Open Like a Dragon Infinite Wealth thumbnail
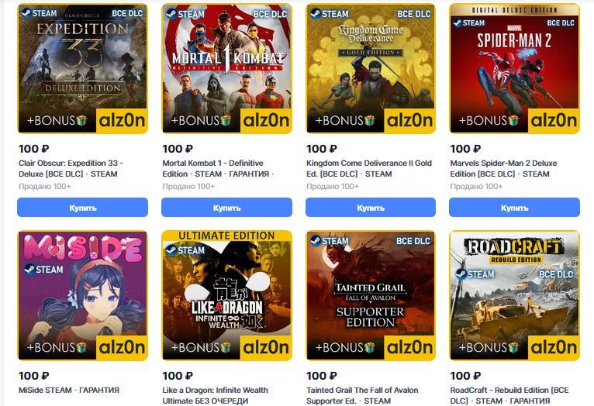 point(226,295)
